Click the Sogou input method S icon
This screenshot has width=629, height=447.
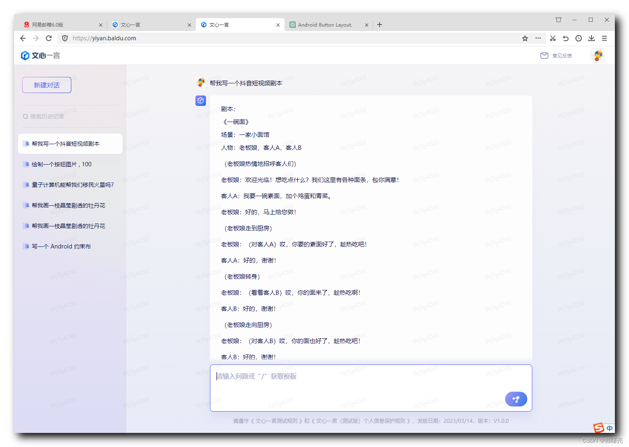pyautogui.click(x=599, y=428)
